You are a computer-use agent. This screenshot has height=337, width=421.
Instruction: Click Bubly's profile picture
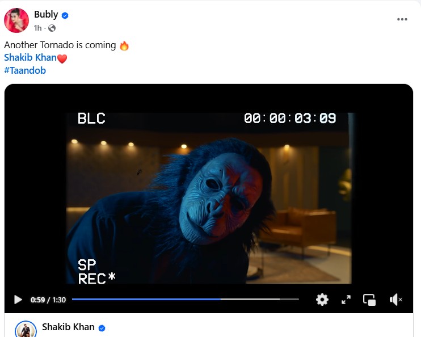[x=16, y=20]
